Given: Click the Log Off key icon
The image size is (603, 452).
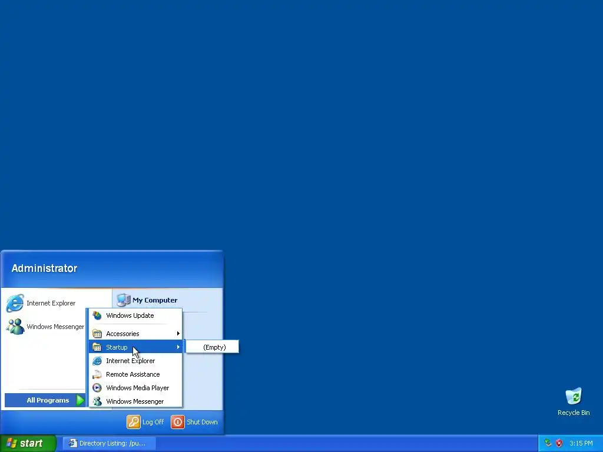Looking at the screenshot, I should click(134, 422).
